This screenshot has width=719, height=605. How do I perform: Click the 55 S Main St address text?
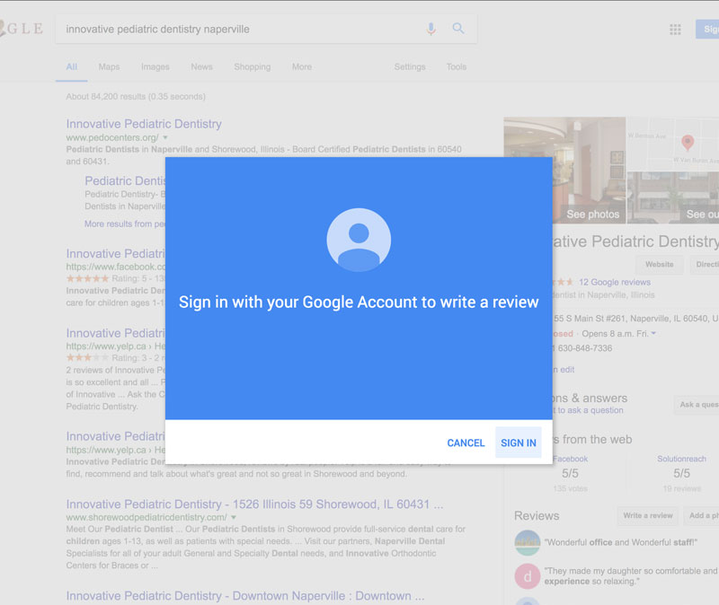pyautogui.click(x=635, y=319)
